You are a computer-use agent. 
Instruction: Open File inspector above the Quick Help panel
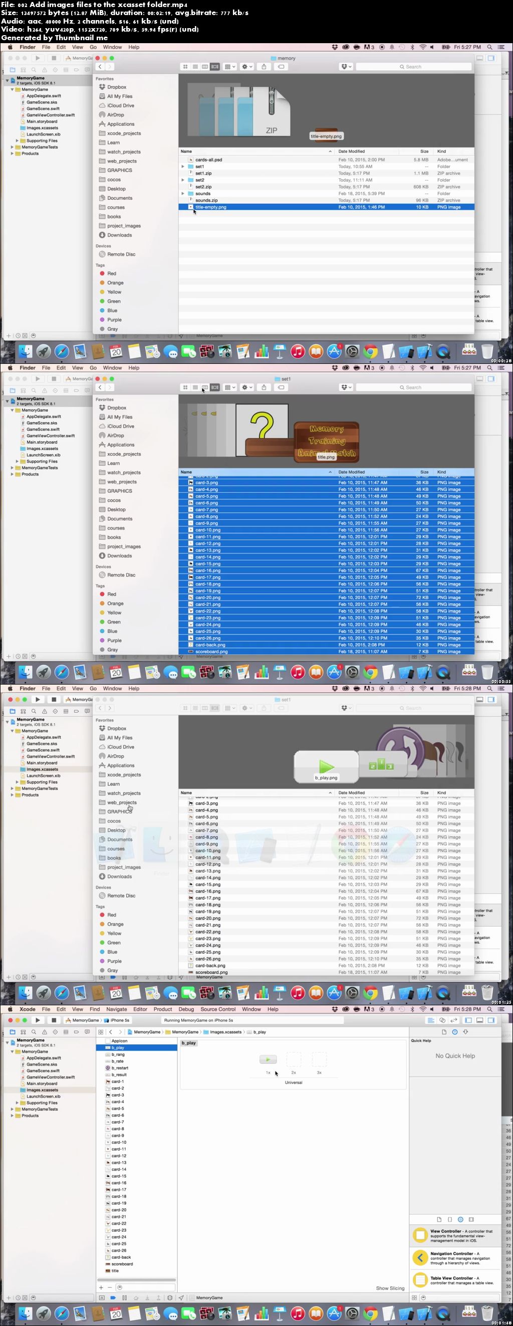(444, 1031)
